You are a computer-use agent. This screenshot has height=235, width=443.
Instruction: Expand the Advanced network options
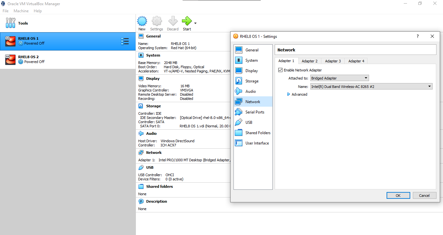click(x=297, y=94)
